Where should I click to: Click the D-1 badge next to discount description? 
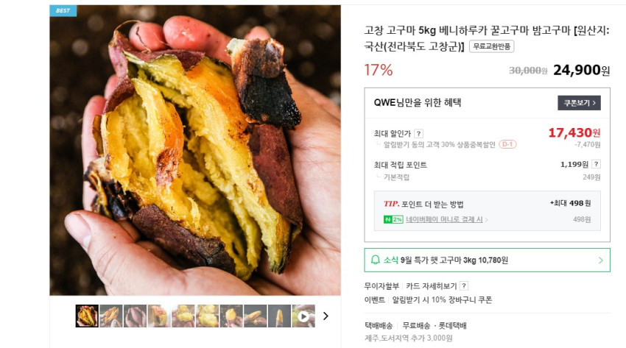coord(507,144)
